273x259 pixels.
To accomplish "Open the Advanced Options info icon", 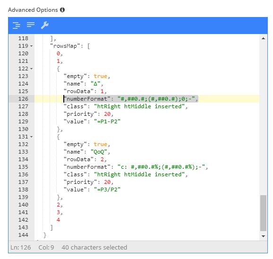I will pos(62,10).
